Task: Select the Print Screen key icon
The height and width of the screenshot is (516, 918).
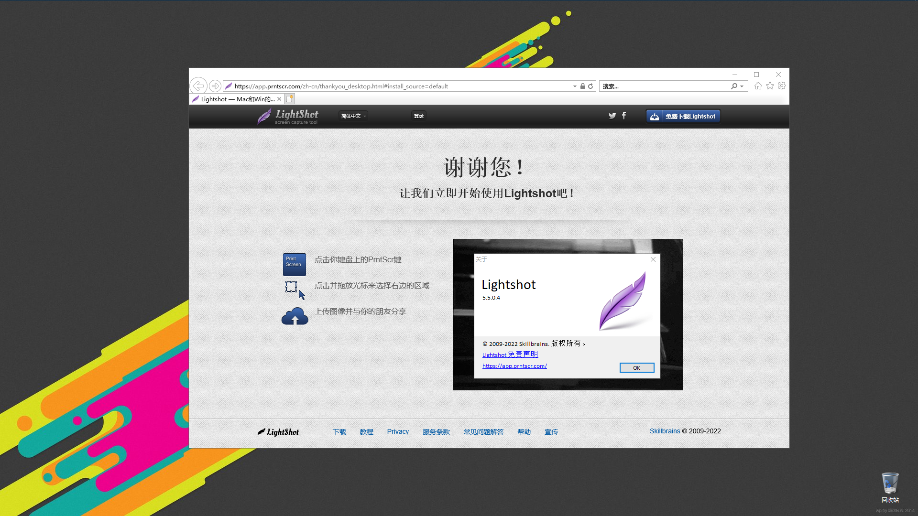Action: pos(294,264)
